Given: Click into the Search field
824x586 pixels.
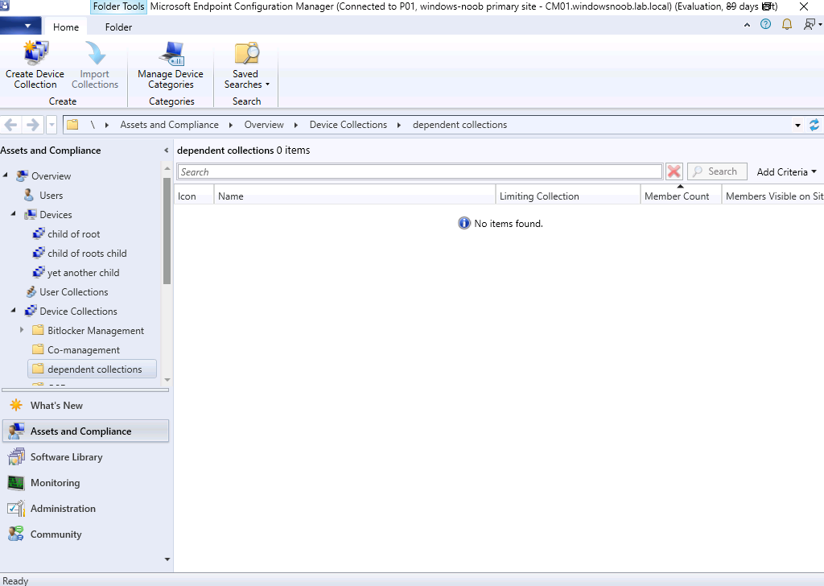Looking at the screenshot, I should coord(420,172).
